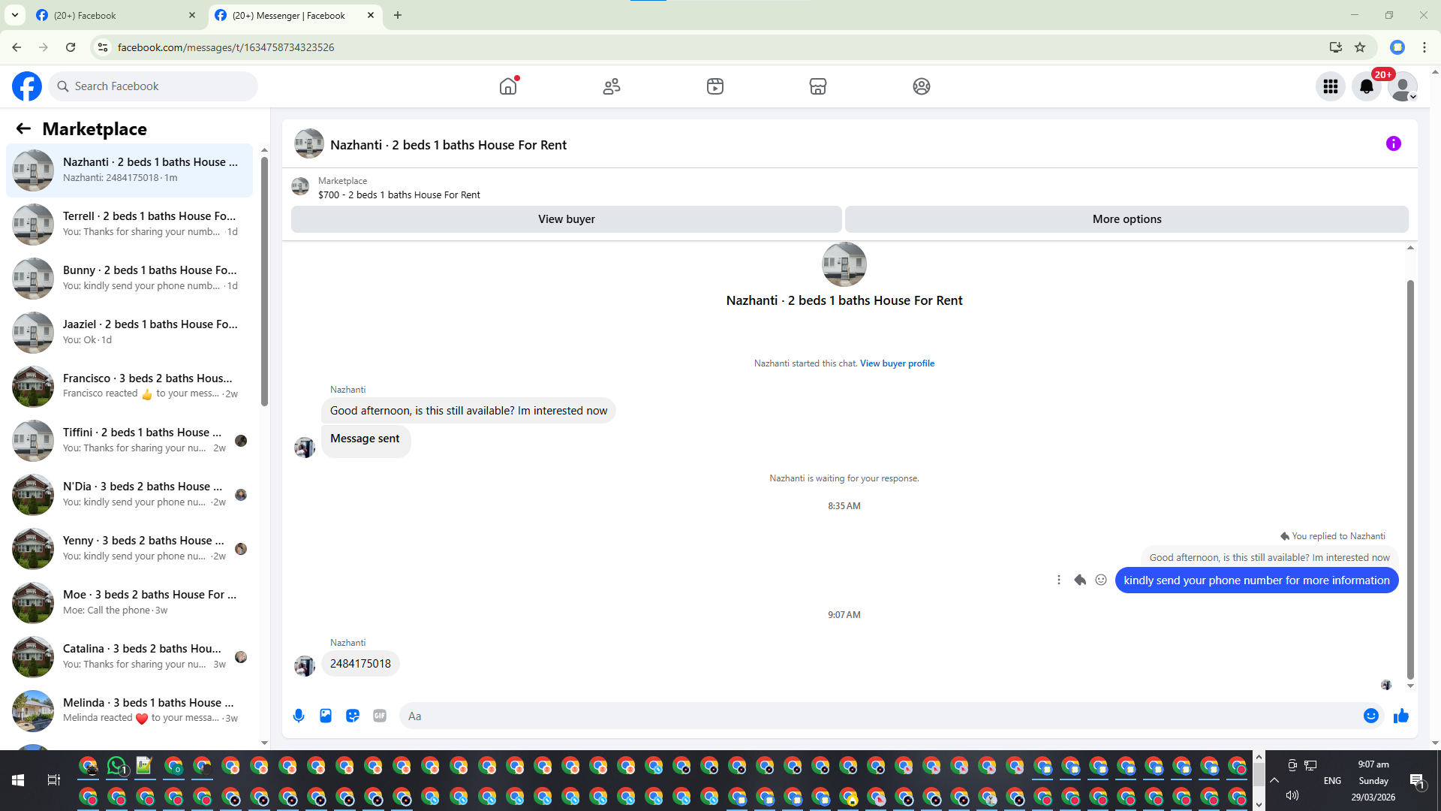
Task: View site information icon in address bar
Action: click(103, 47)
